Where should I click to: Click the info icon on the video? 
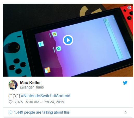click(x=129, y=8)
